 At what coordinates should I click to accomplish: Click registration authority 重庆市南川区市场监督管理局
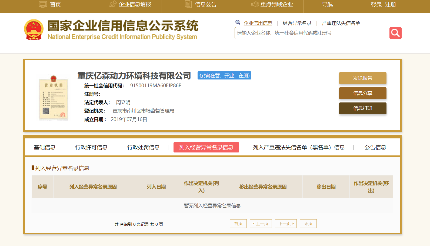click(x=143, y=111)
